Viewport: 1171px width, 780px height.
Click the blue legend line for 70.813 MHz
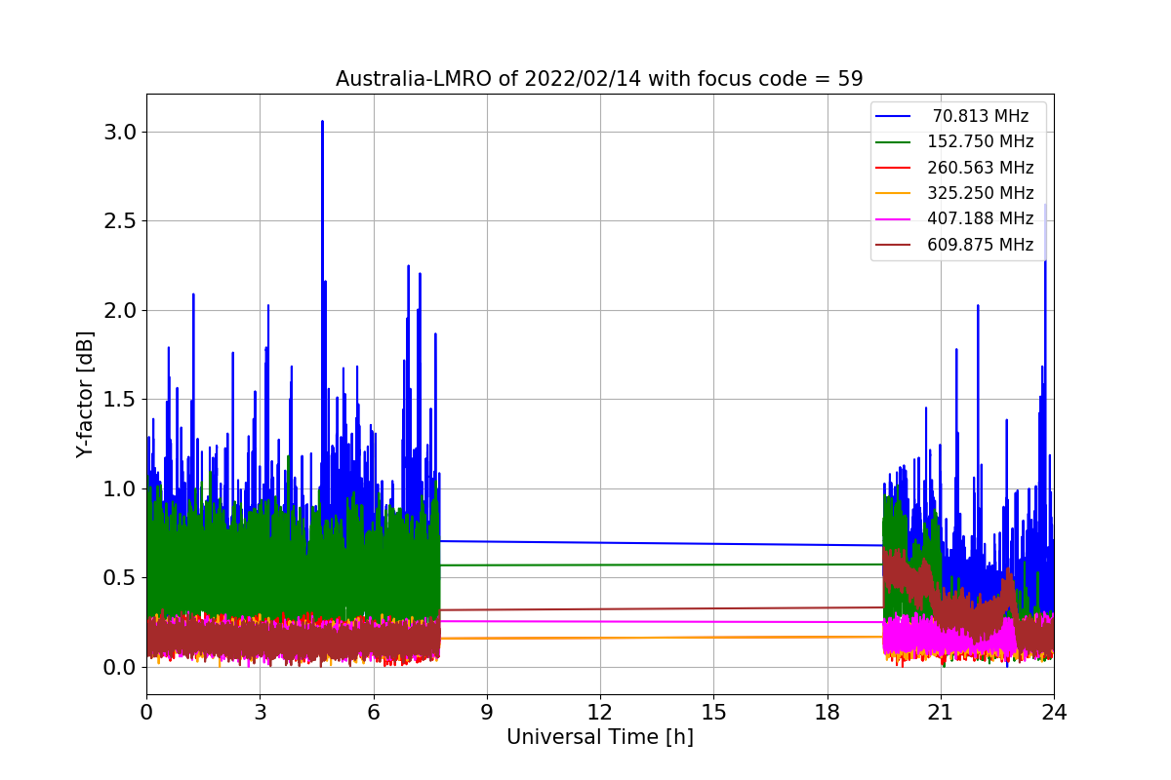[x=895, y=116]
